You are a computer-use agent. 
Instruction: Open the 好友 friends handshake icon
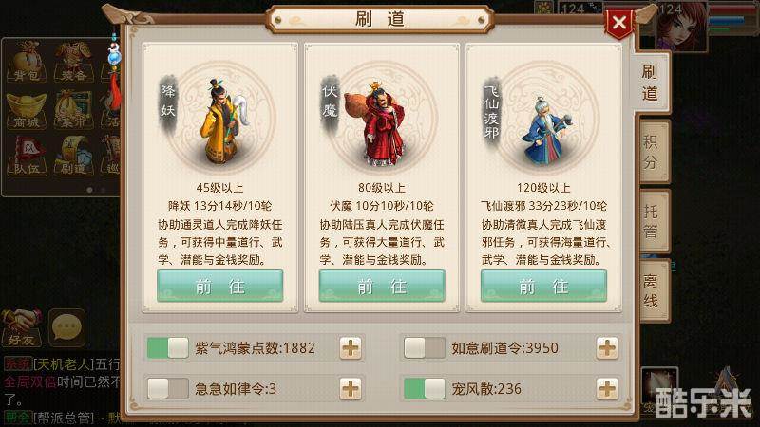(x=21, y=327)
